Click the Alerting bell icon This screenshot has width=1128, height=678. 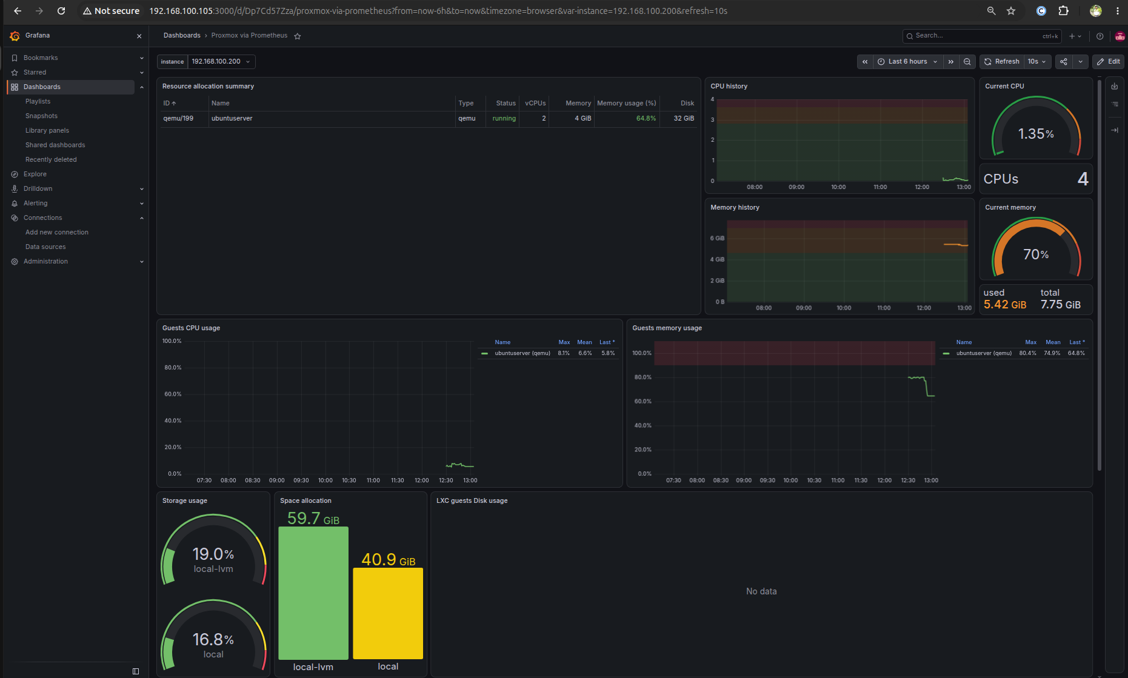point(15,204)
